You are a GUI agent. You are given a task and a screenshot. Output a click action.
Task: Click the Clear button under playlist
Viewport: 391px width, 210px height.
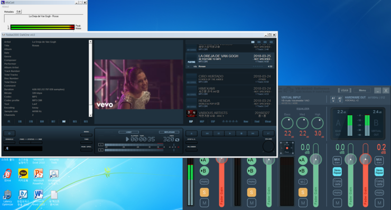pyautogui.click(x=268, y=122)
